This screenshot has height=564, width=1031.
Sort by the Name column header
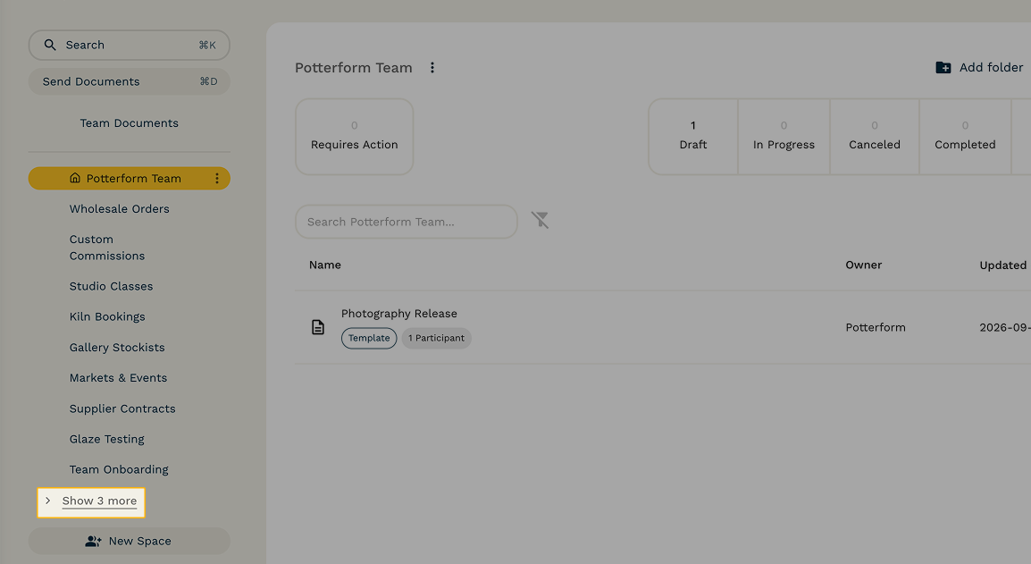[x=325, y=265]
